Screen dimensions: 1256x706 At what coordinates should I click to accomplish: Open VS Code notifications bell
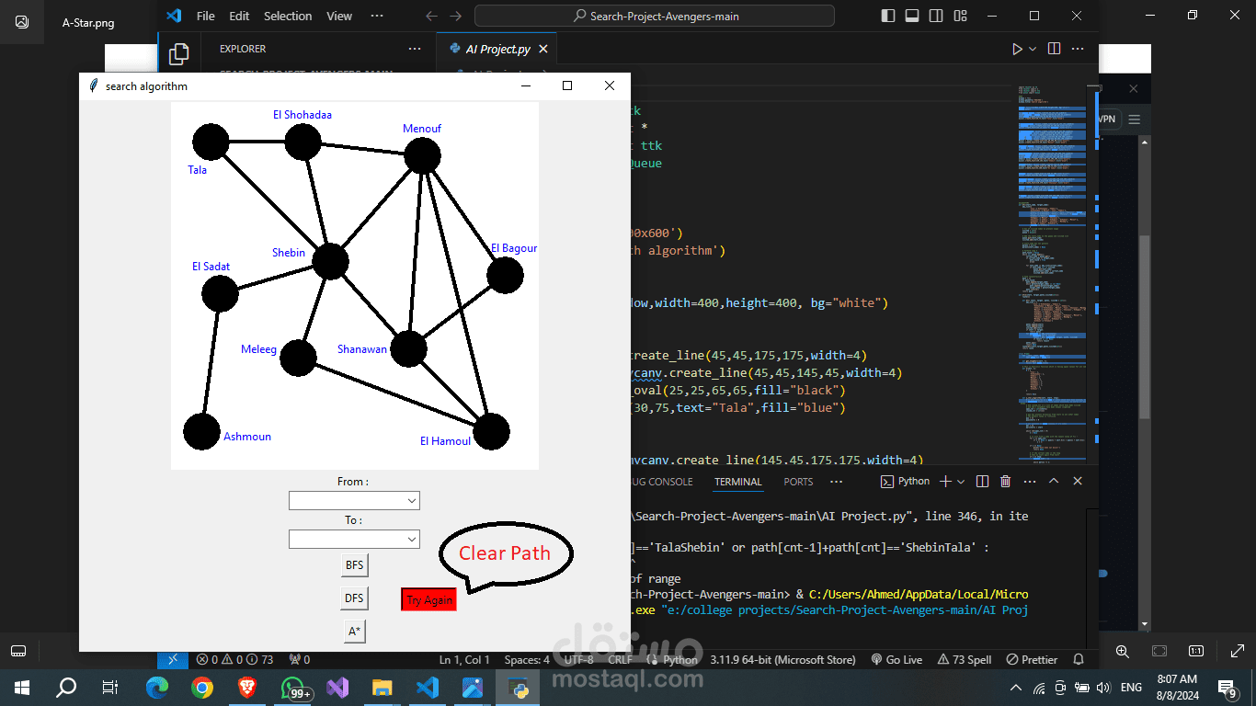[x=1079, y=659]
